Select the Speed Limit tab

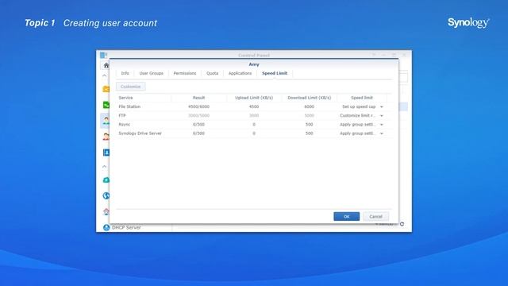275,73
